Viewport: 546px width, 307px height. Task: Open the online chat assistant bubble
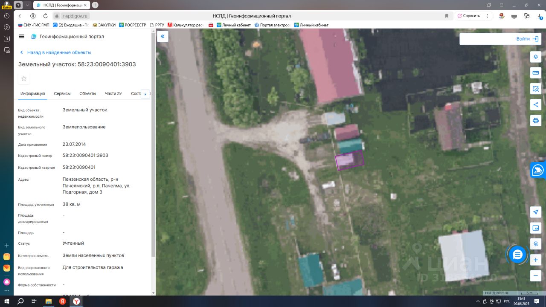point(517,255)
